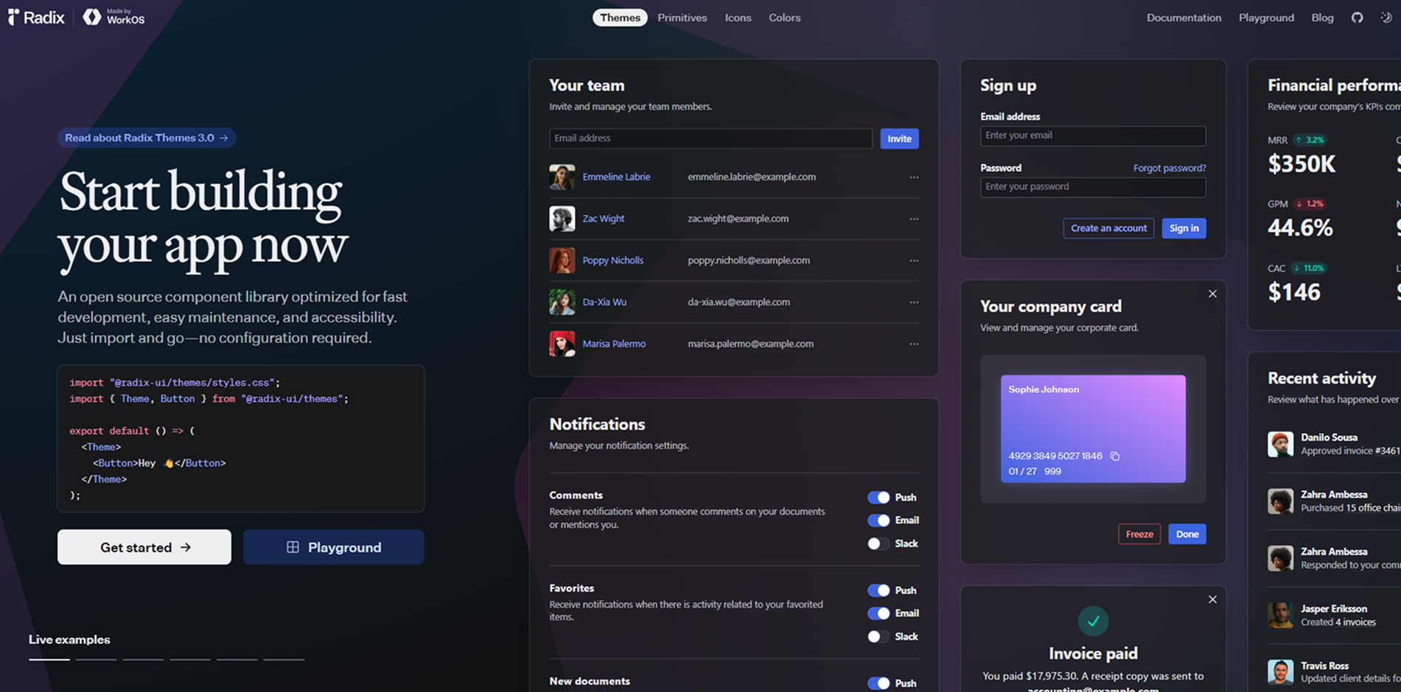Focus the team Email address invite field

[x=710, y=138]
